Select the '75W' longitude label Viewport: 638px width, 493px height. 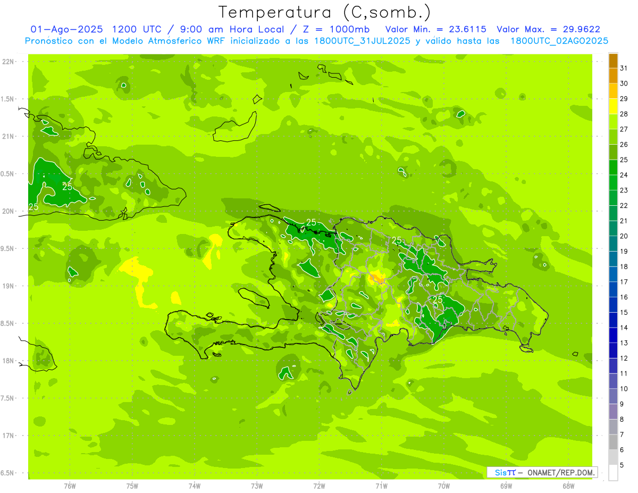coord(132,486)
